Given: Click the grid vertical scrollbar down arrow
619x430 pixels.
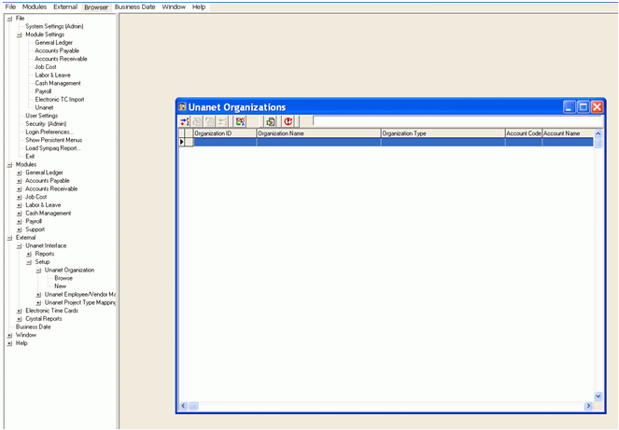Looking at the screenshot, I should click(598, 396).
